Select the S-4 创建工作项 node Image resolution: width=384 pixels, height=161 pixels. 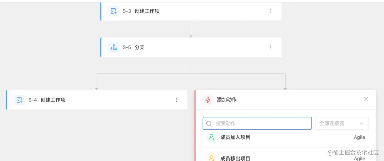(x=97, y=100)
